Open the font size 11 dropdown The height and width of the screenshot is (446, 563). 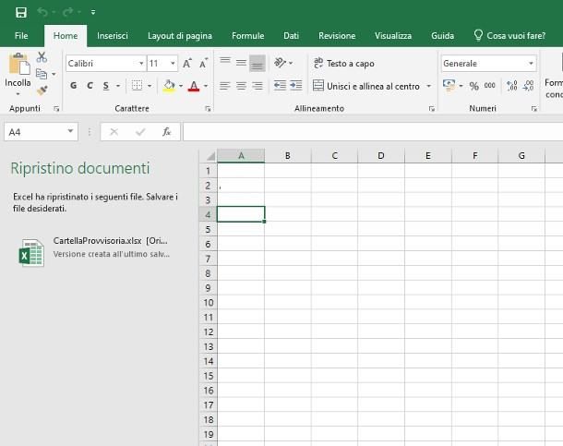pos(173,64)
